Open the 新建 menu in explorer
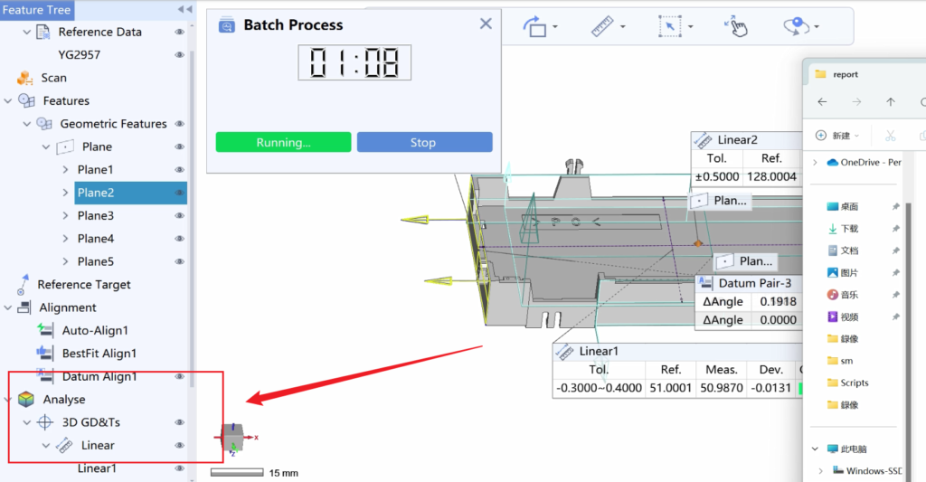Screen dimensions: 926x482 [x=837, y=136]
